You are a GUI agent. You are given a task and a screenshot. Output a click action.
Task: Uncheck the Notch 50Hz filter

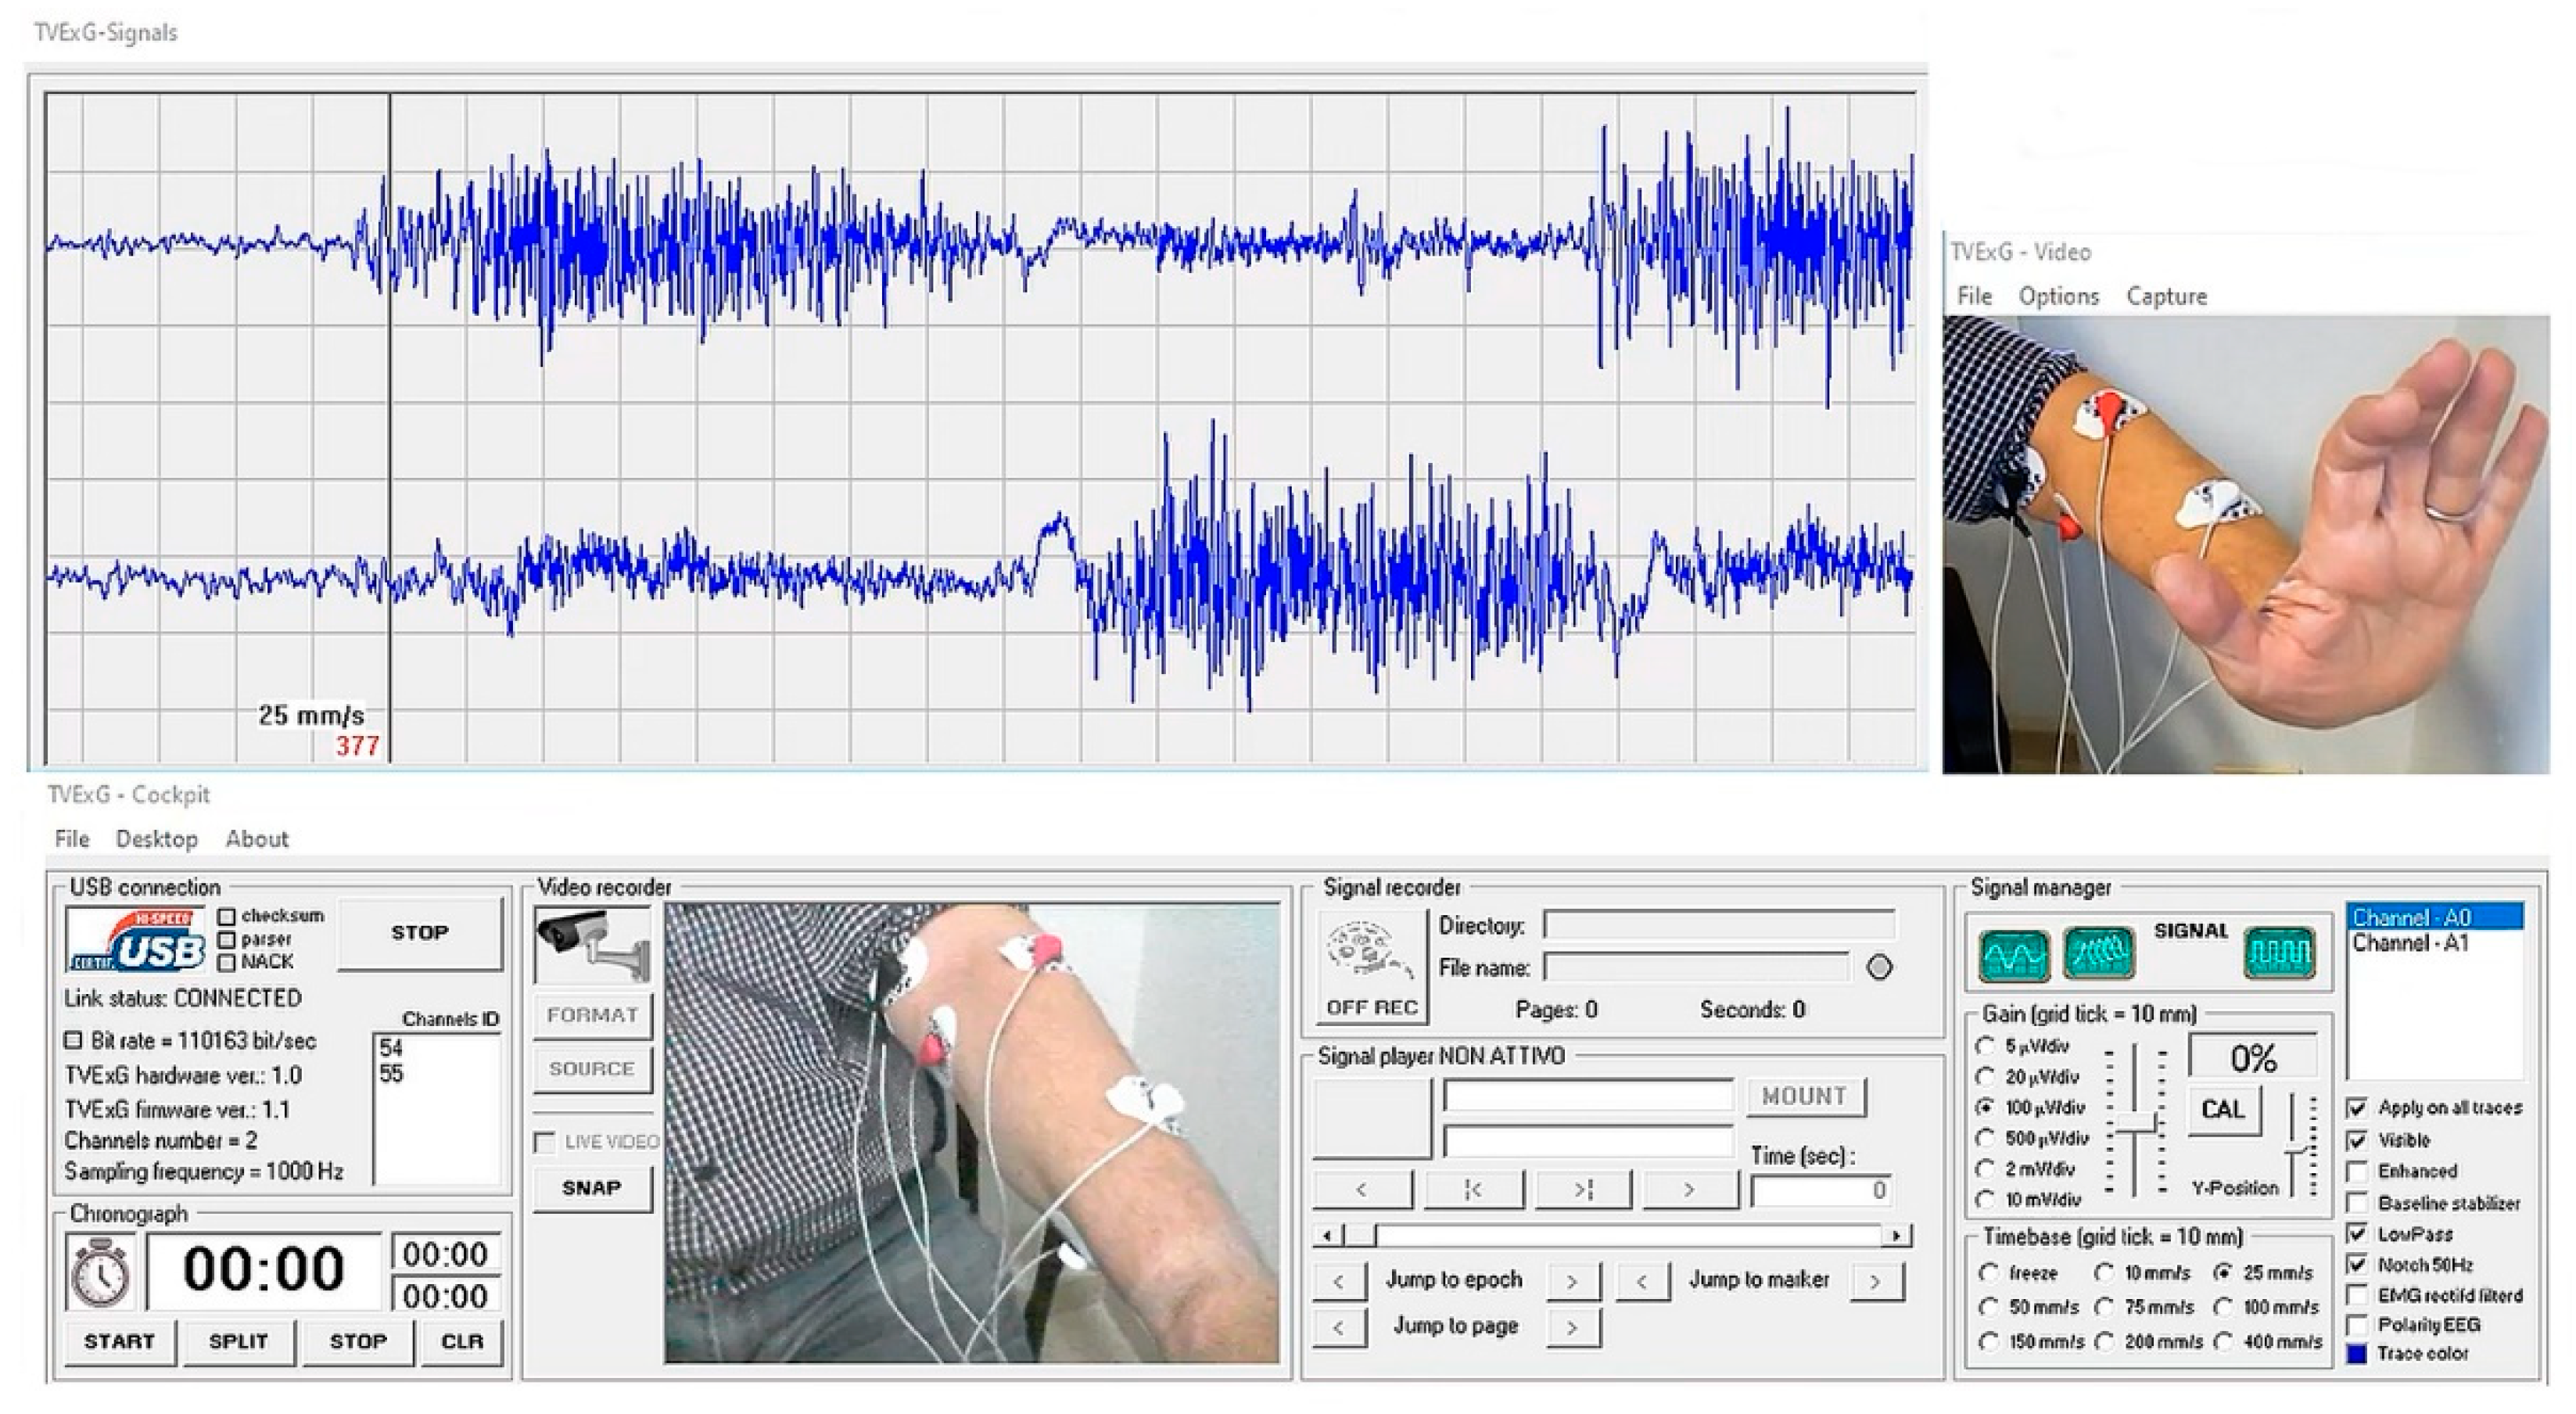pos(2357,1264)
